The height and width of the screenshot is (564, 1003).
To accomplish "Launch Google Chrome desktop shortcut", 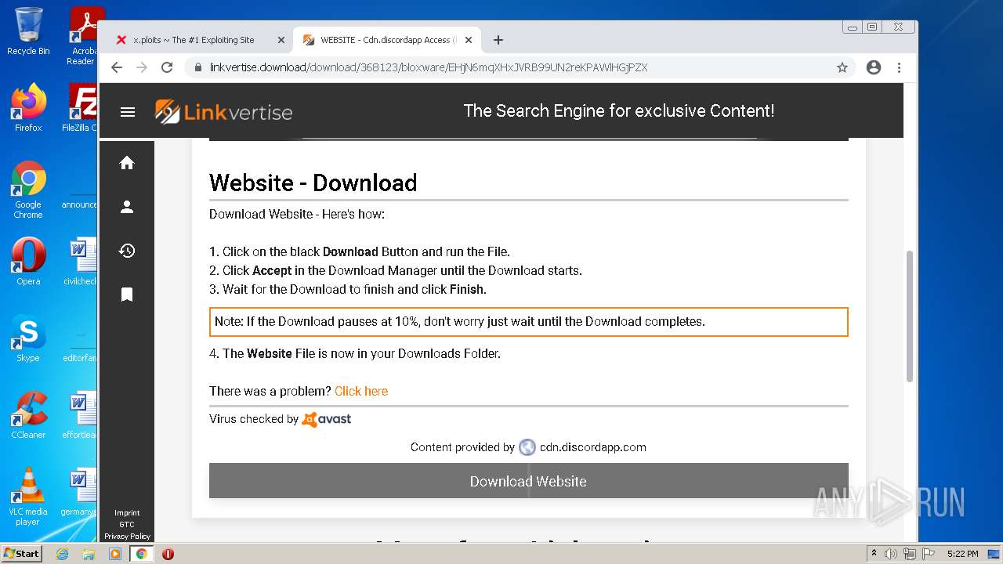I will tap(28, 190).
